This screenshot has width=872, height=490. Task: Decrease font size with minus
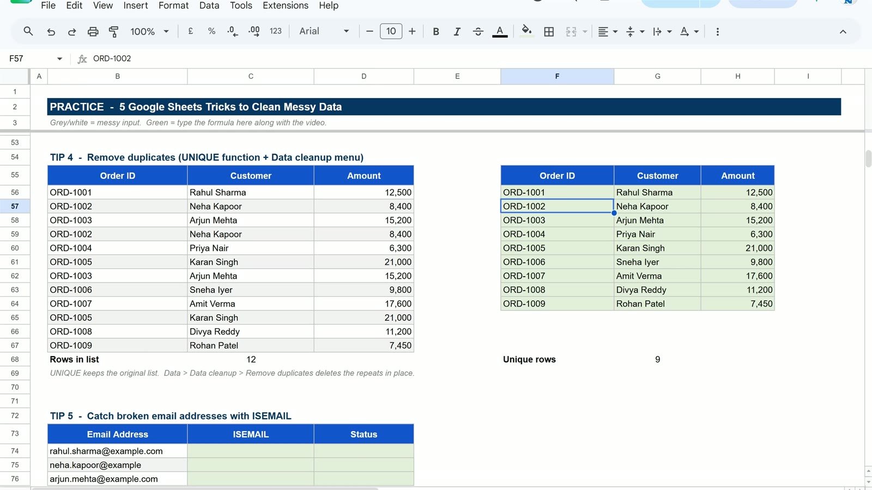370,31
